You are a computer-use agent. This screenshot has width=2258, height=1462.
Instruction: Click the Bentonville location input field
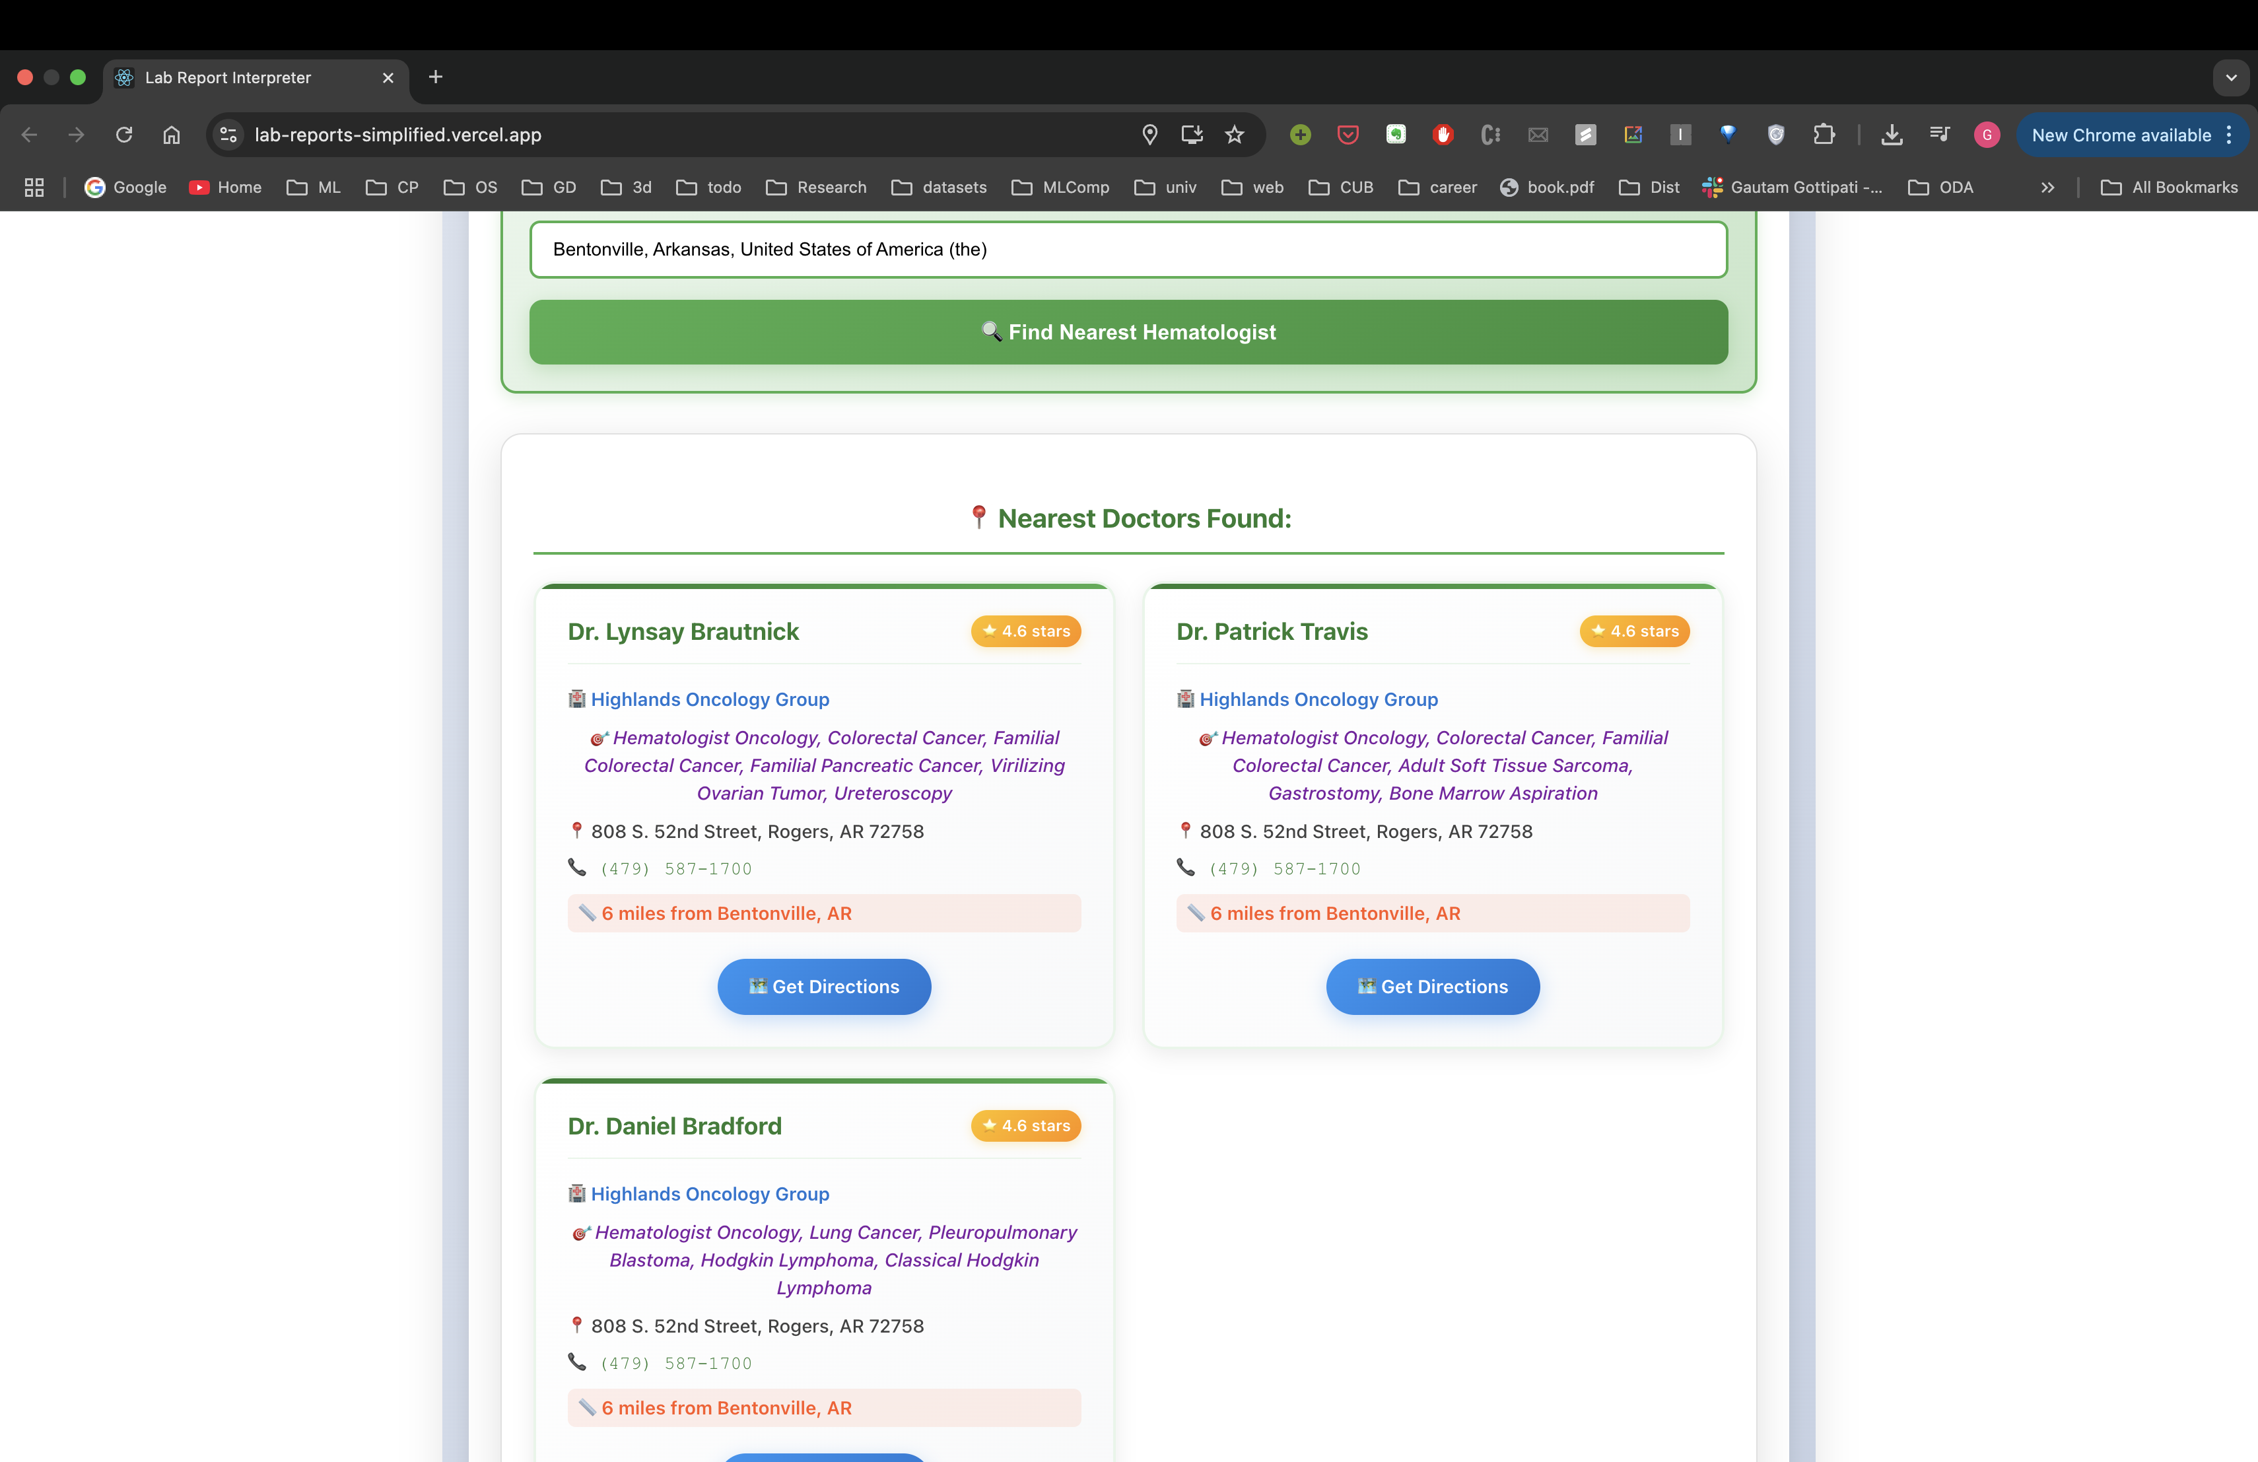coord(1128,250)
